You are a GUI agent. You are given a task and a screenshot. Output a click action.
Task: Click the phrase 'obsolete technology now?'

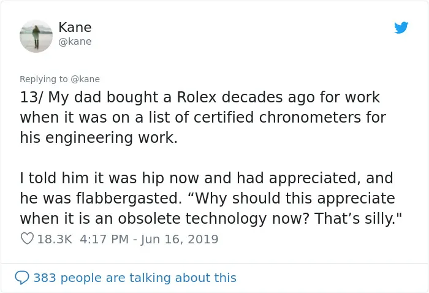(x=213, y=219)
